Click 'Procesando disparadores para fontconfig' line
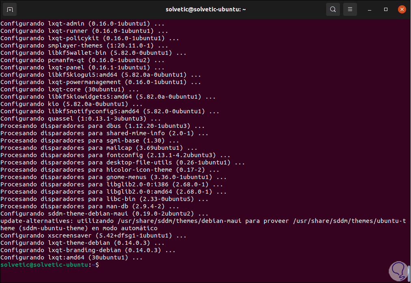Viewport: 411px width, 283px height. pyautogui.click(x=115, y=156)
